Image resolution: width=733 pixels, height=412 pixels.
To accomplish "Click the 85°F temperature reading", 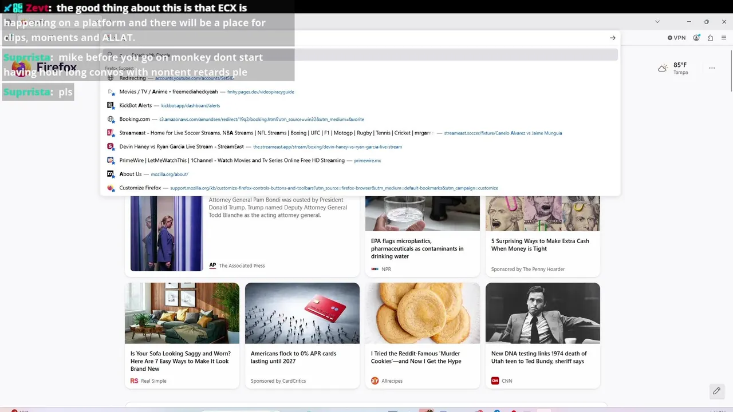I will click(x=680, y=65).
